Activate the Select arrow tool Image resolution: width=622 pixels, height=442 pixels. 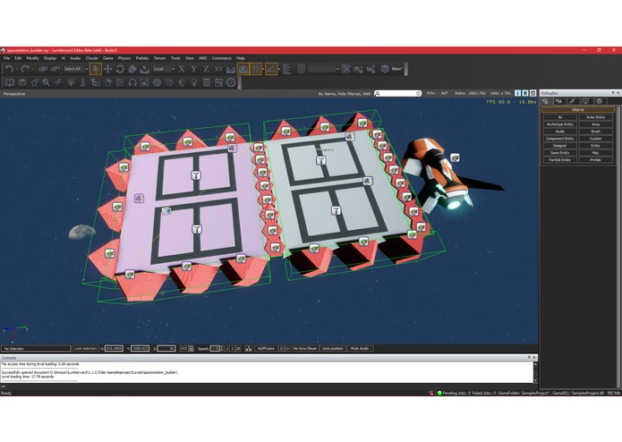pyautogui.click(x=95, y=69)
